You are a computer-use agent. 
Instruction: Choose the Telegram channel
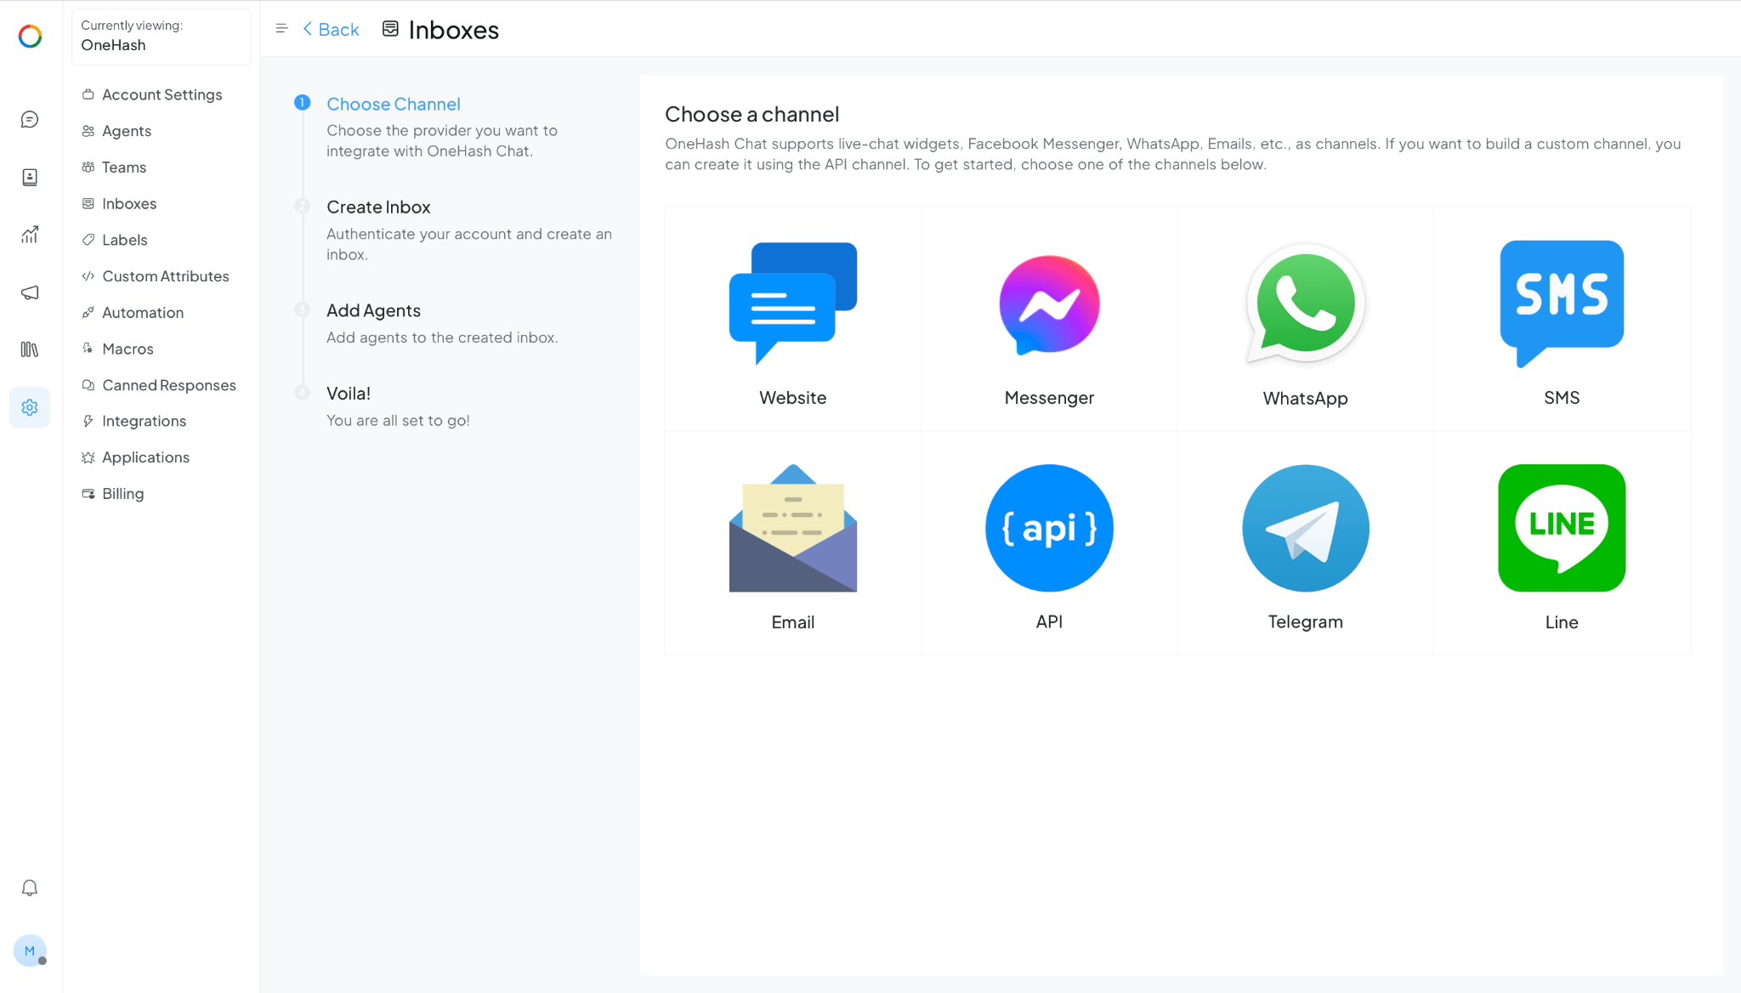1305,543
